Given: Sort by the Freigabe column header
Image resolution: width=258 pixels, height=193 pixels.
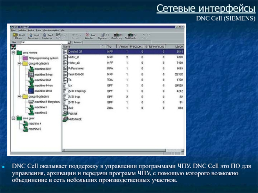Looking at the screenshot, I should 136,46.
